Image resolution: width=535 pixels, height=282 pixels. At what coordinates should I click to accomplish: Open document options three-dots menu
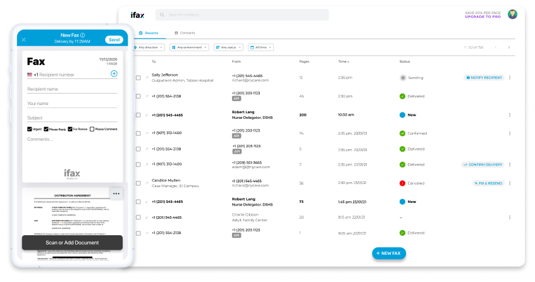click(x=116, y=193)
